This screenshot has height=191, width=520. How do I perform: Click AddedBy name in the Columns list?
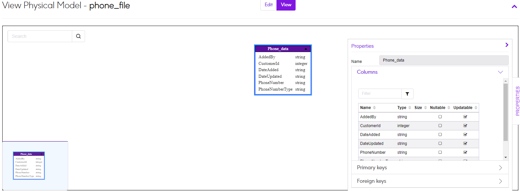pos(368,117)
